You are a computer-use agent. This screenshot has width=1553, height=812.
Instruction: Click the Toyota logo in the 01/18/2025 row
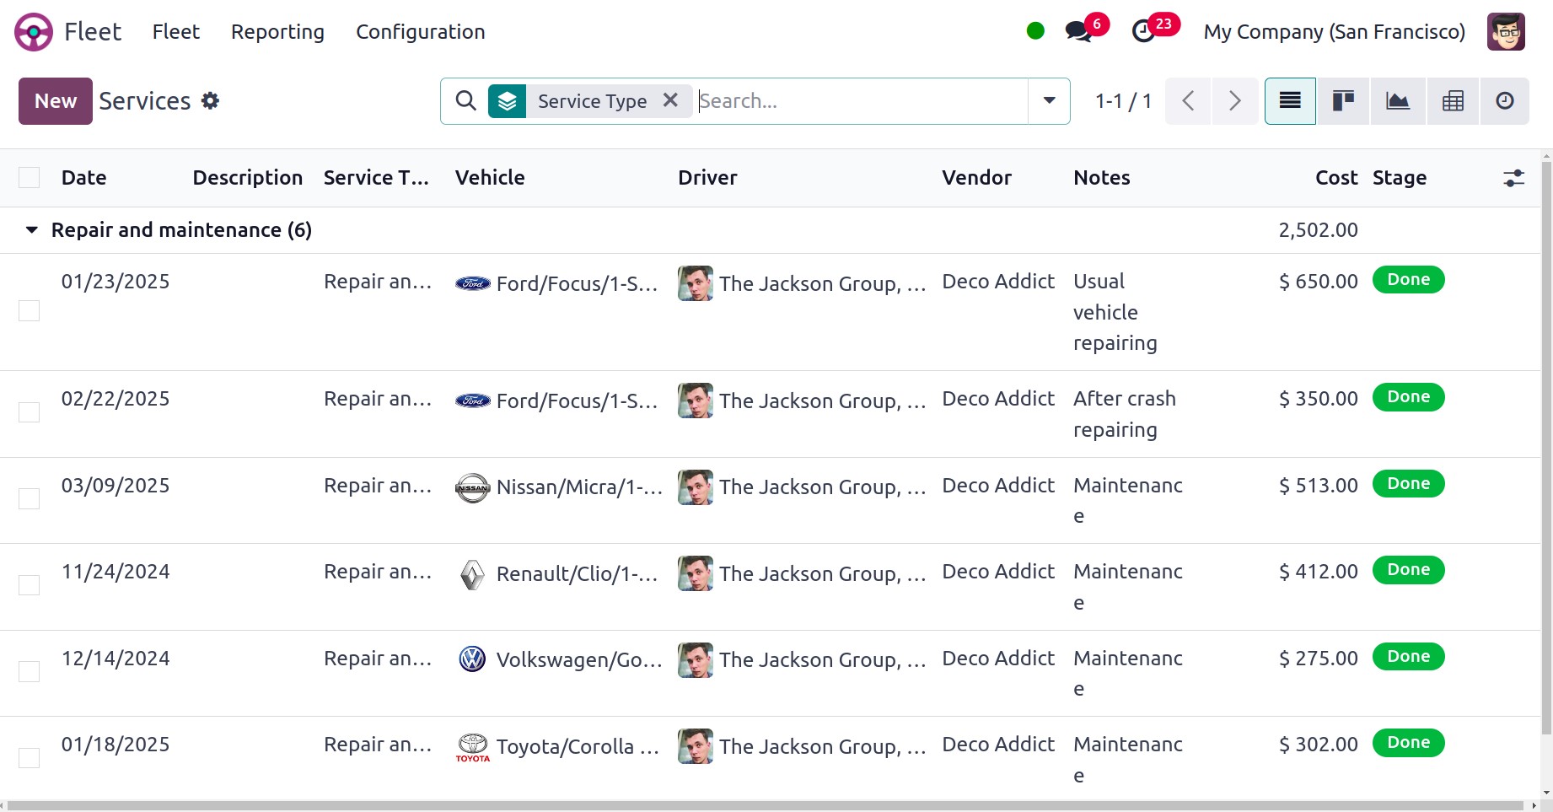(473, 747)
